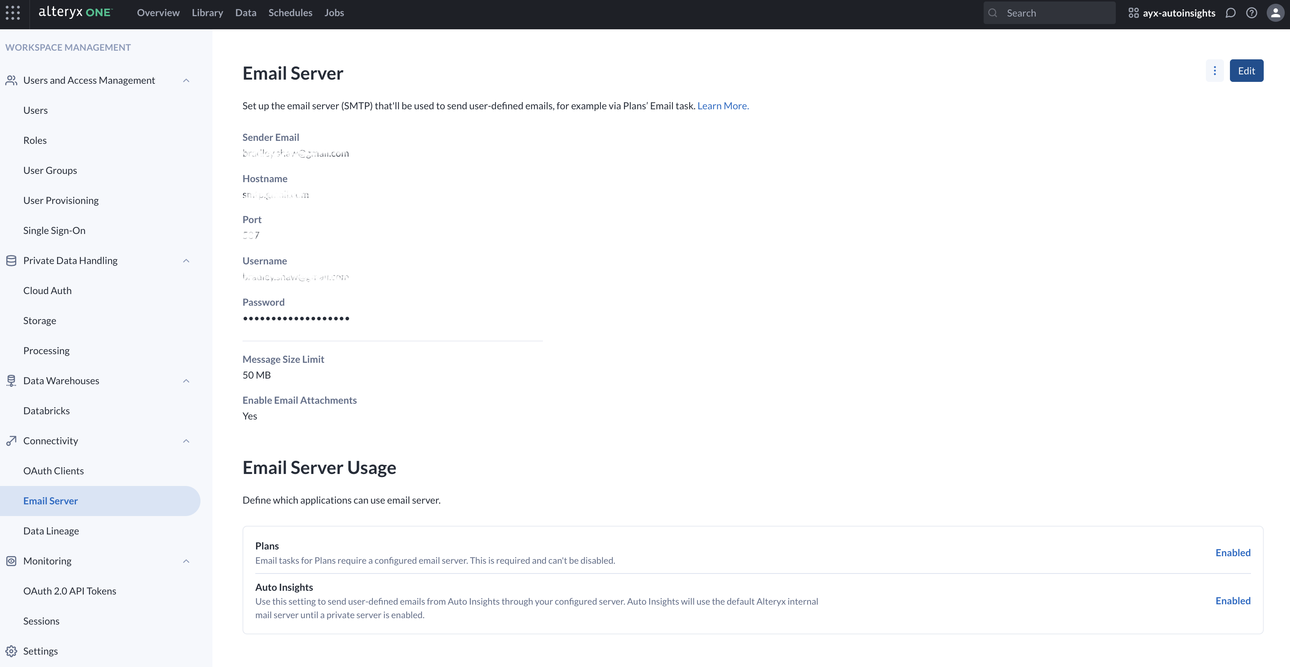Open the Settings gear icon
1290x667 pixels.
tap(12, 650)
